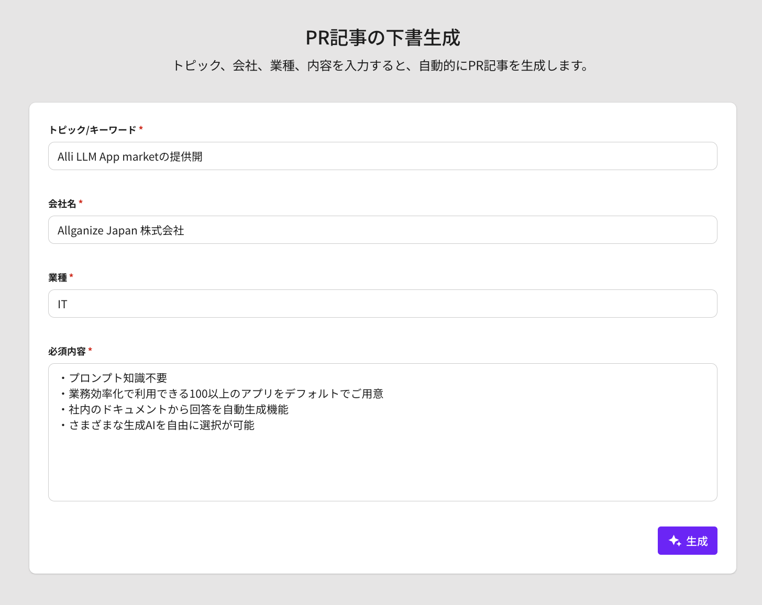762x605 pixels.
Task: Click the 業種 field label
Action: click(58, 277)
